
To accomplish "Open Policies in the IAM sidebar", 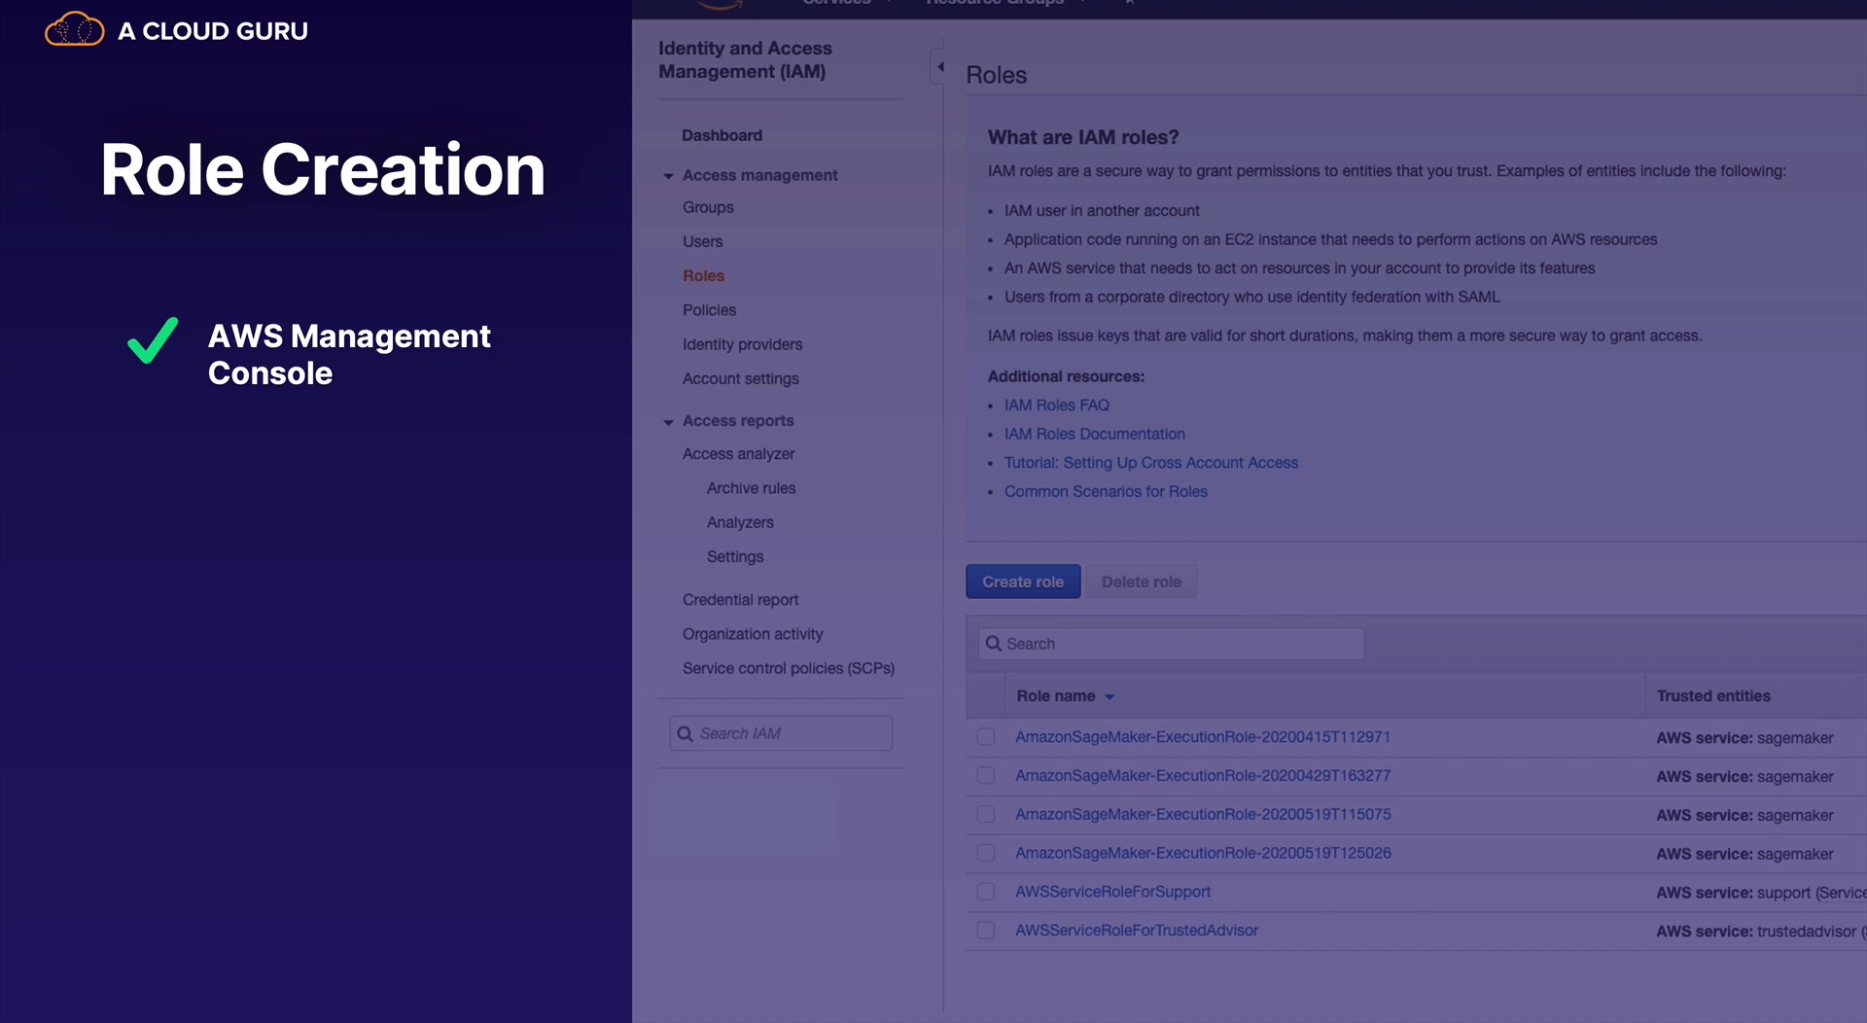I will coord(709,310).
